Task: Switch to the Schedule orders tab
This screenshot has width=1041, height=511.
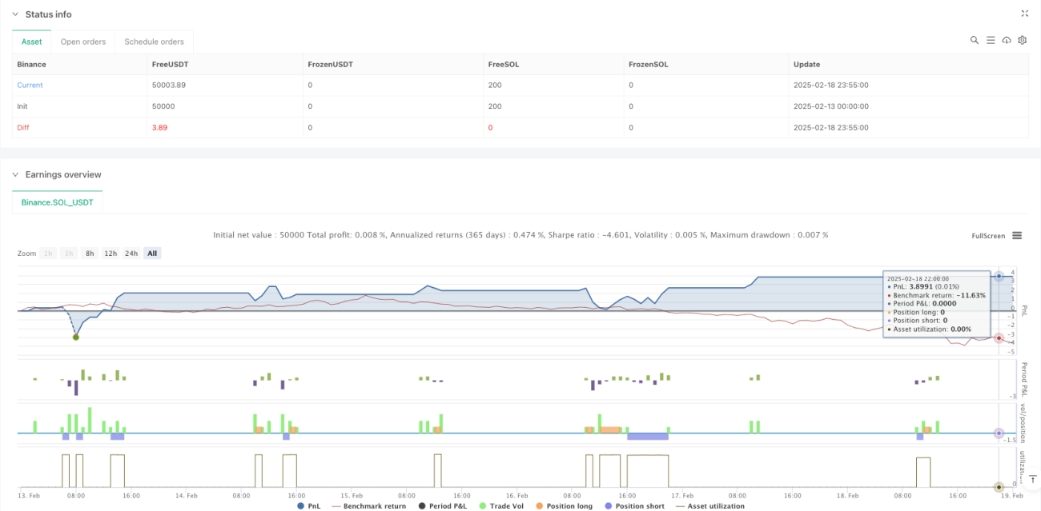Action: coord(154,42)
